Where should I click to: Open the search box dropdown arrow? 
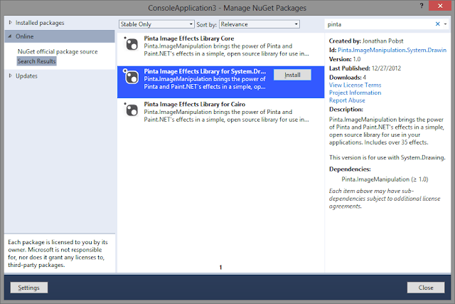click(x=446, y=24)
